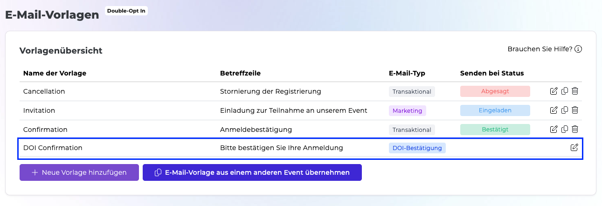
Task: Copy the Invitation template
Action: [x=565, y=110]
